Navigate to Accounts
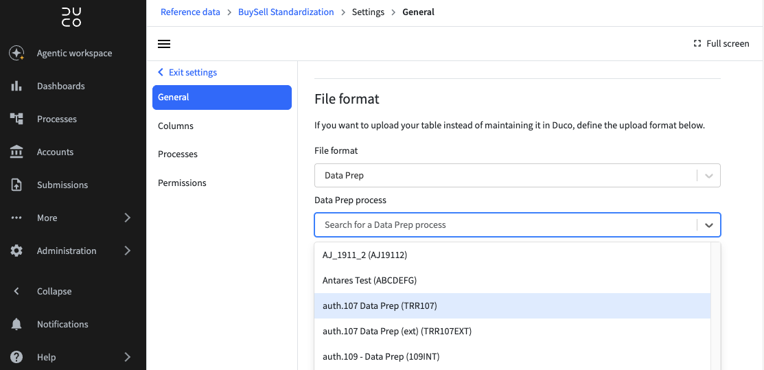Screen dimensions: 764x370 [x=55, y=152]
